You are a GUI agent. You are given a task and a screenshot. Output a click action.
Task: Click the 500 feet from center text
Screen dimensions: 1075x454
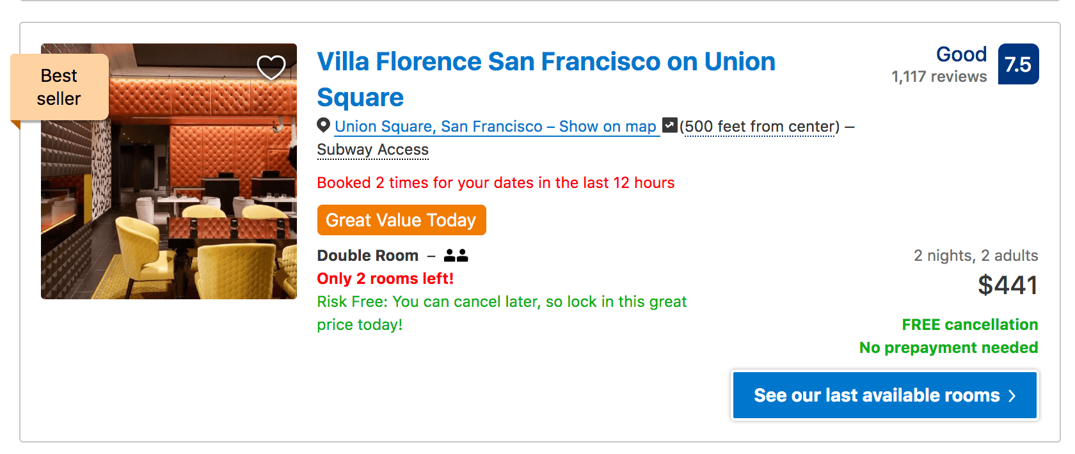coord(760,127)
